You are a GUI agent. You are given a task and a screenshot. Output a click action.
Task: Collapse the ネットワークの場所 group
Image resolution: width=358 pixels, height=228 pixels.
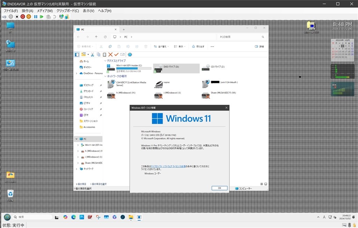pos(105,76)
